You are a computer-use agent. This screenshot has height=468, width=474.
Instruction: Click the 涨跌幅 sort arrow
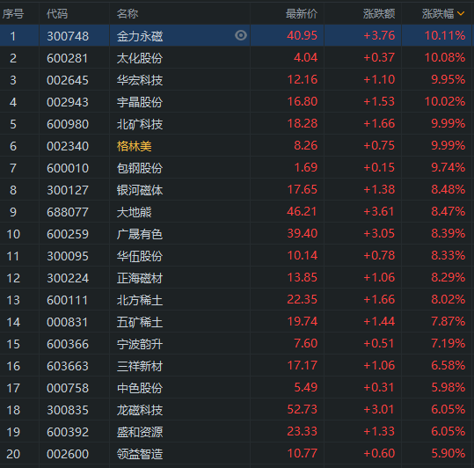461,13
